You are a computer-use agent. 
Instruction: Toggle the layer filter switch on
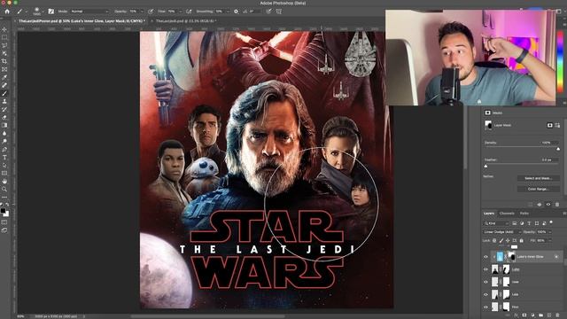point(551,222)
